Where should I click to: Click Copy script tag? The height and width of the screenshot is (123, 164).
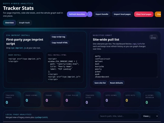pos(58,37)
